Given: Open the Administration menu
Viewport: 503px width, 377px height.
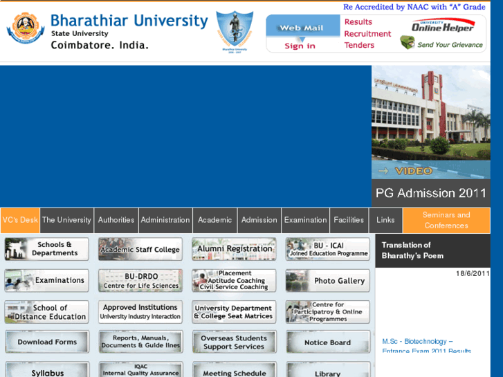Looking at the screenshot, I should click(x=165, y=220).
